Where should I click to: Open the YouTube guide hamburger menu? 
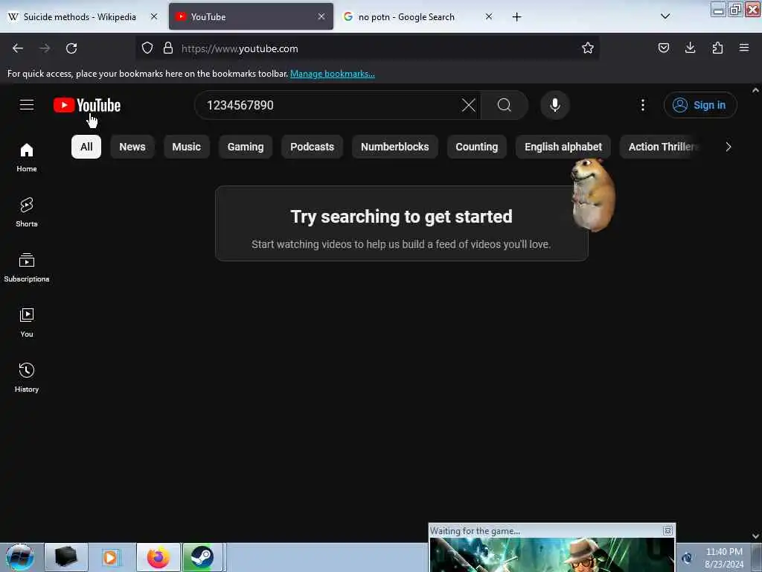coord(27,105)
